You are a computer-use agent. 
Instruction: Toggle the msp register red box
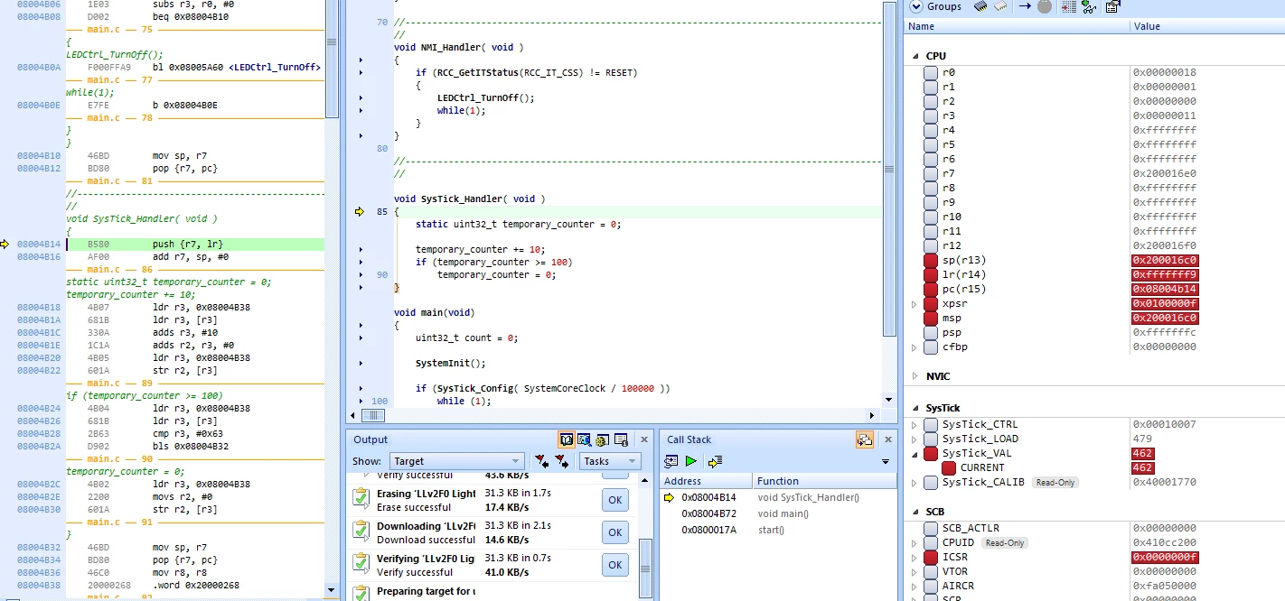(931, 318)
